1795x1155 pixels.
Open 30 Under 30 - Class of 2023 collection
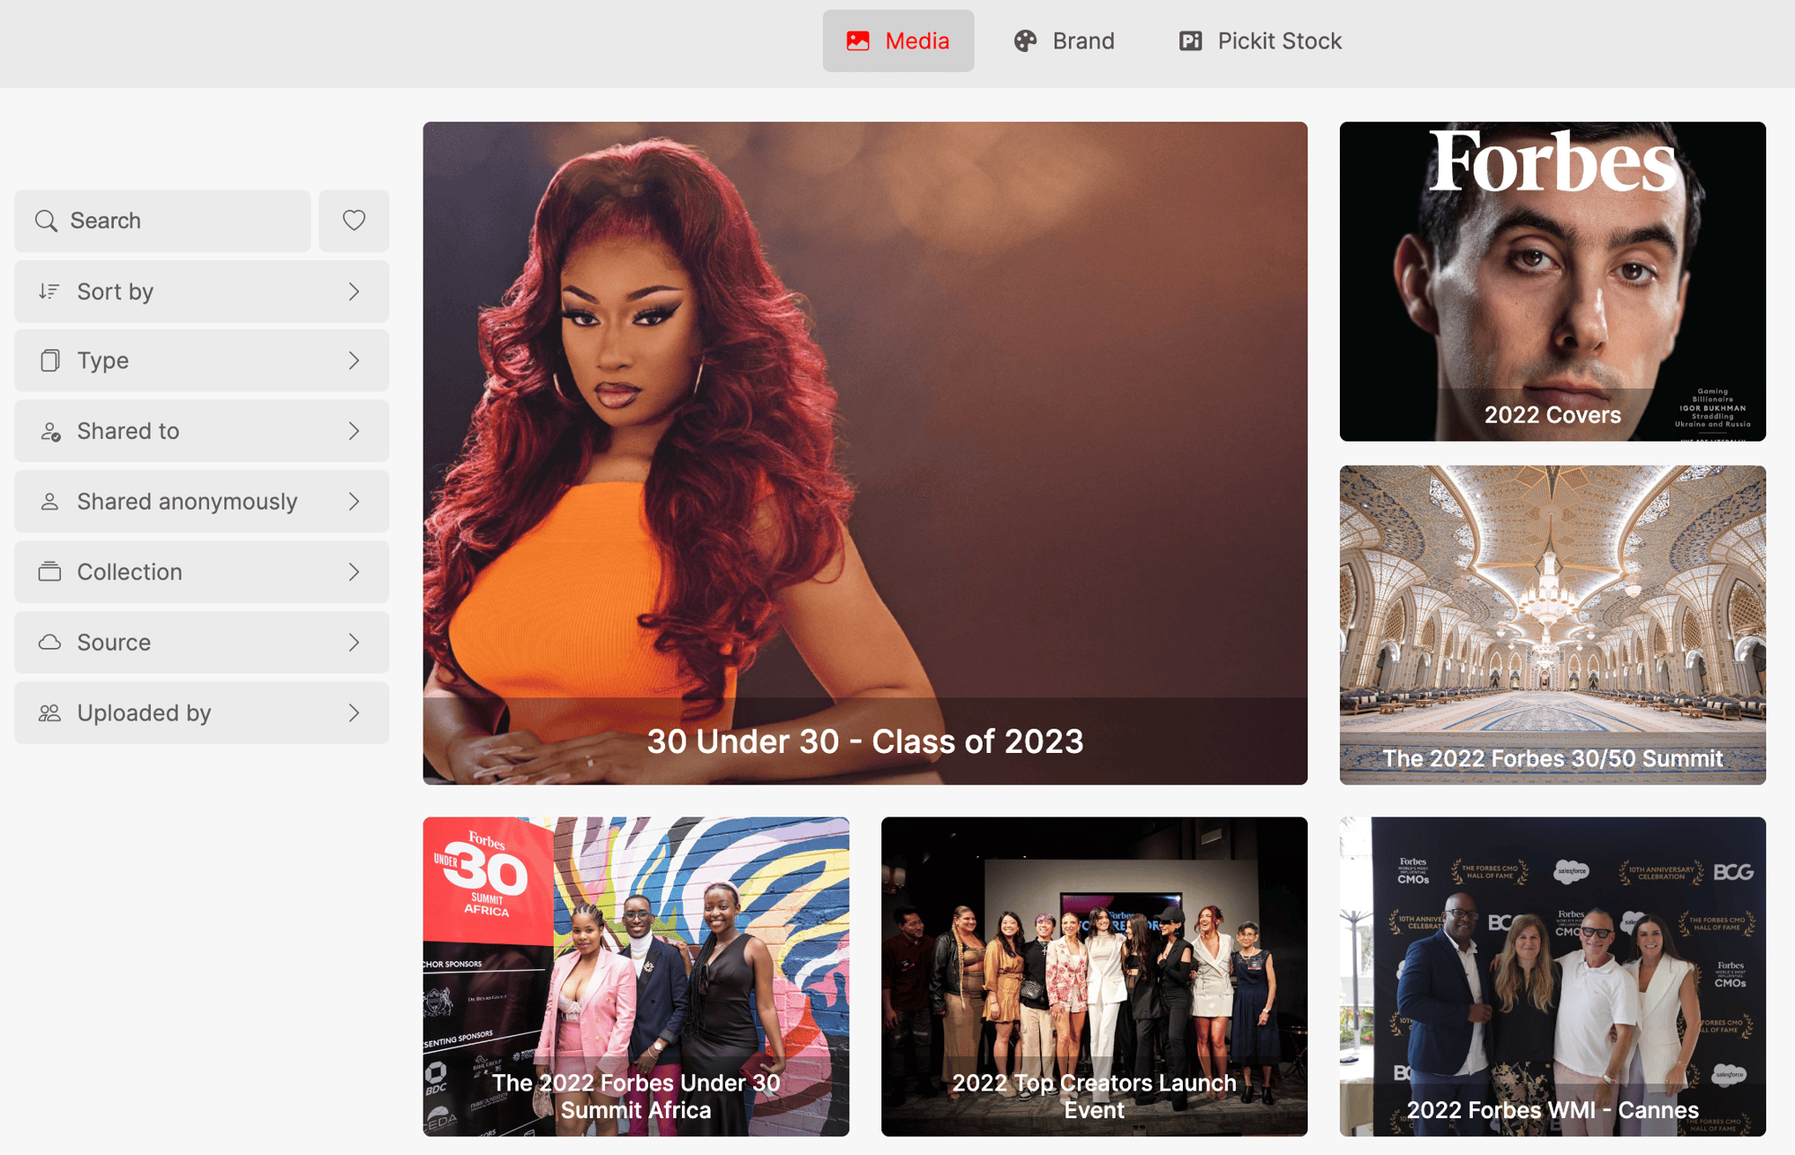(865, 453)
